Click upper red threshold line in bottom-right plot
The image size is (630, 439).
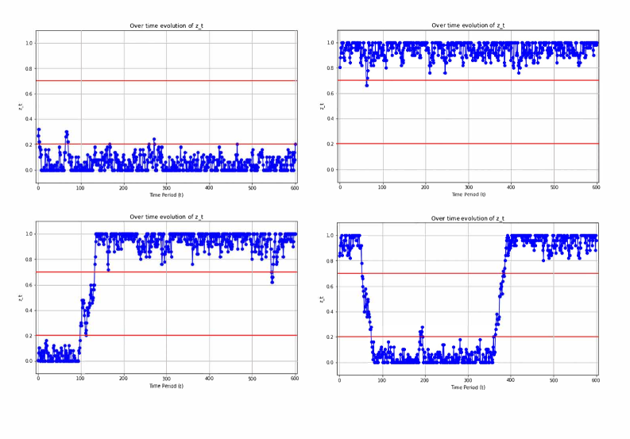pyautogui.click(x=468, y=274)
